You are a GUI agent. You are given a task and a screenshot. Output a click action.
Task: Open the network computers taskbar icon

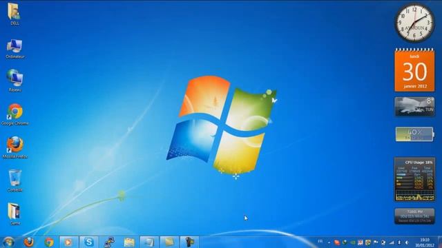coord(109,242)
